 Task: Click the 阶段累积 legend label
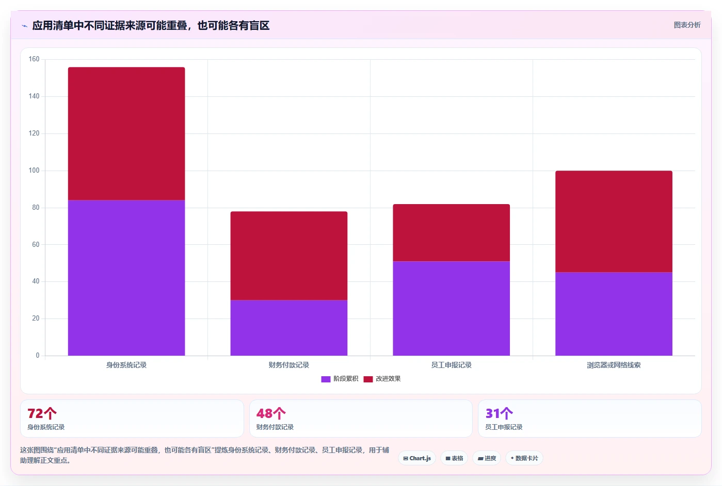(346, 379)
